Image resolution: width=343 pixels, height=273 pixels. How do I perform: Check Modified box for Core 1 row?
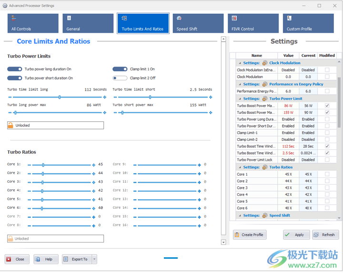click(x=327, y=174)
